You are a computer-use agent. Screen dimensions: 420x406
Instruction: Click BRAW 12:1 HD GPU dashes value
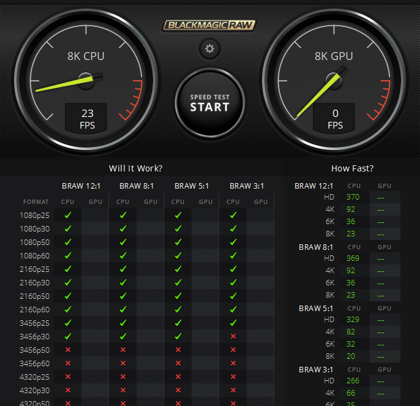coord(381,198)
